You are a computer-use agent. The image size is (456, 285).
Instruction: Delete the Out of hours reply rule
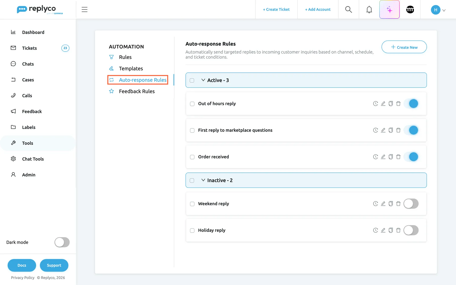[398, 104]
